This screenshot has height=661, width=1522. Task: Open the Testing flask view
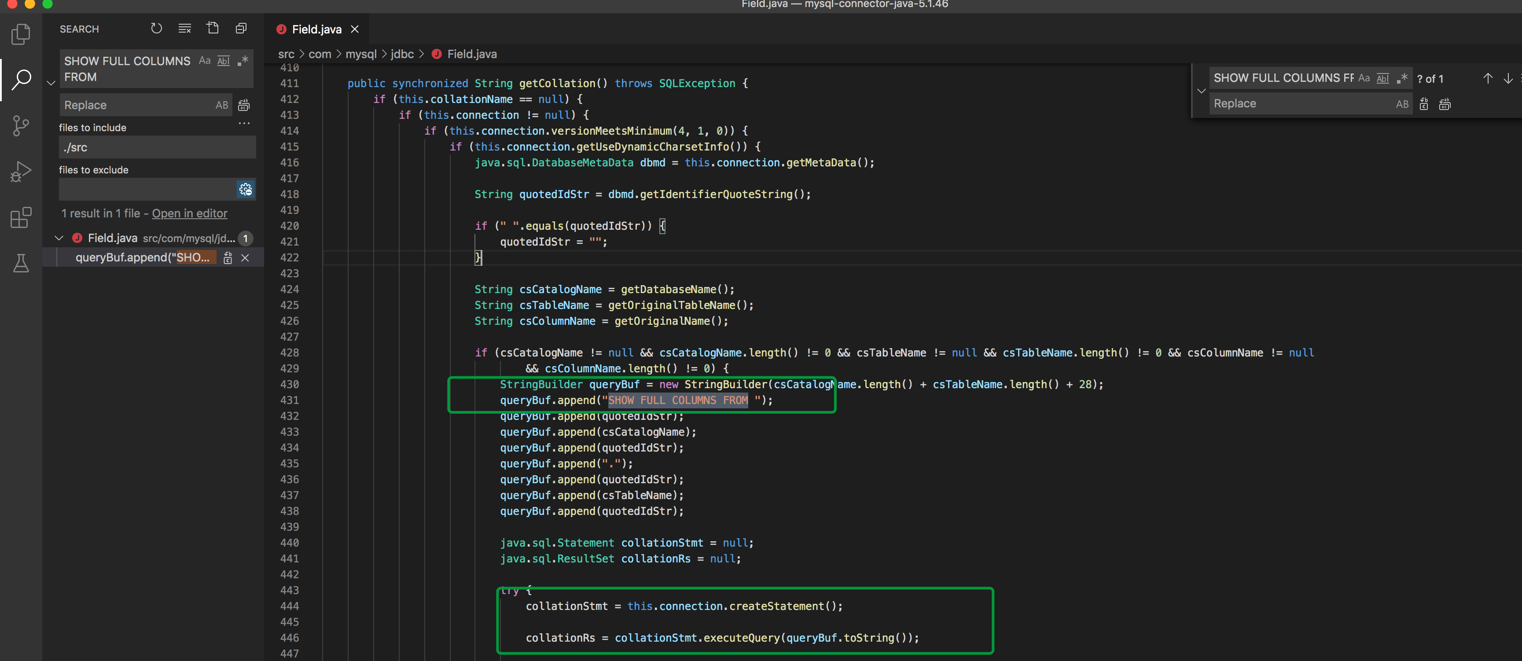point(21,264)
